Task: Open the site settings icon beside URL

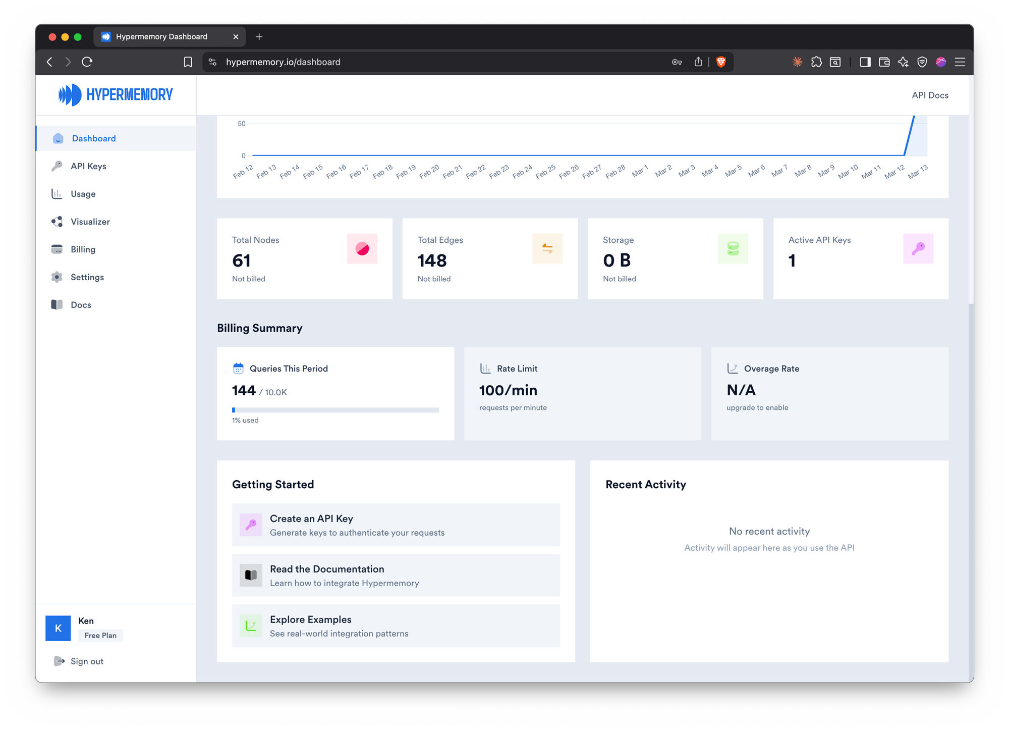Action: pyautogui.click(x=213, y=62)
